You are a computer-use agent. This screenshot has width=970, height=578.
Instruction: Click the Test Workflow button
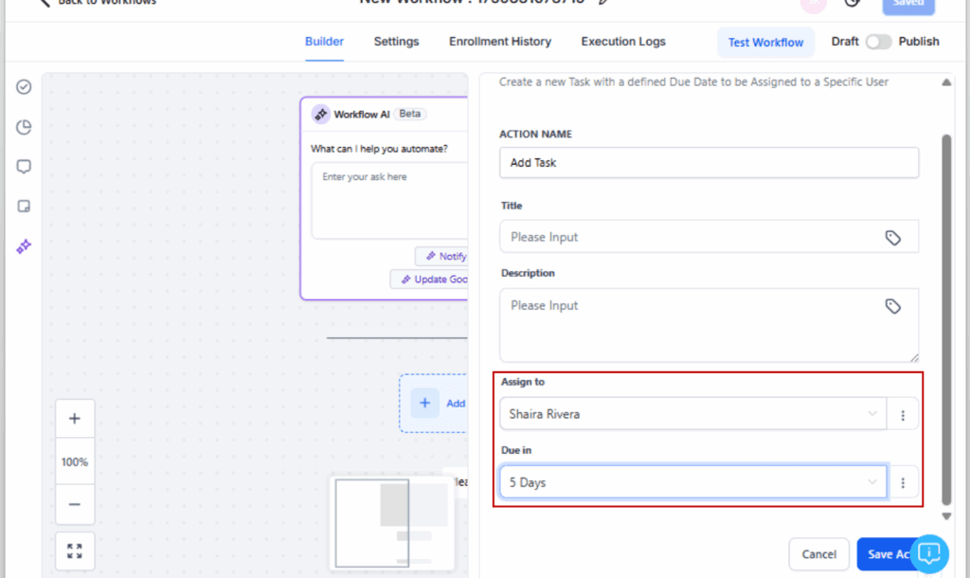click(765, 43)
